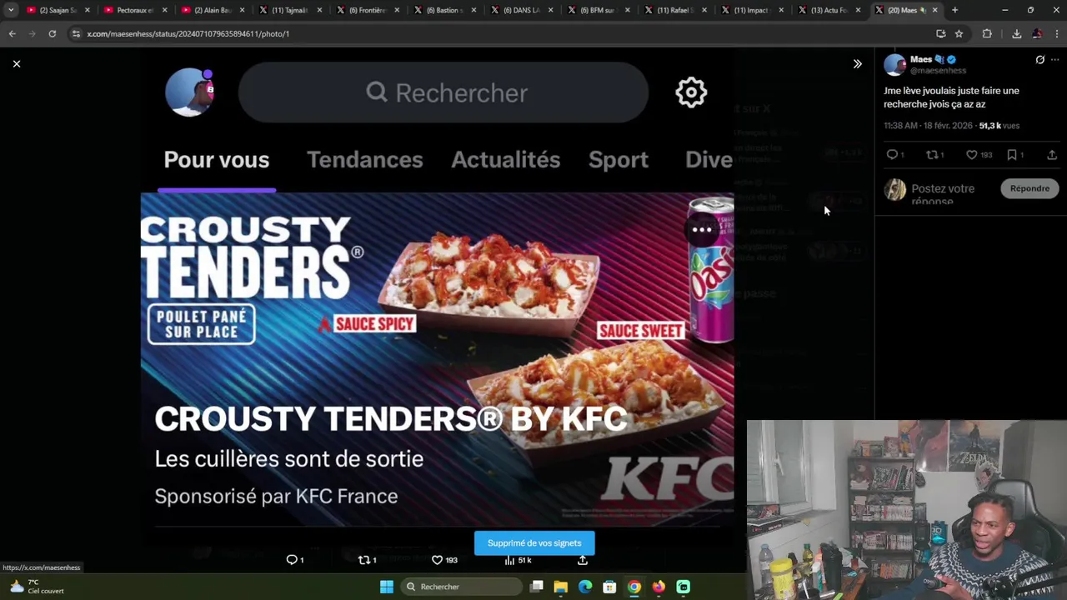
Task: Open the @maesenhess handle link
Action: click(938, 71)
